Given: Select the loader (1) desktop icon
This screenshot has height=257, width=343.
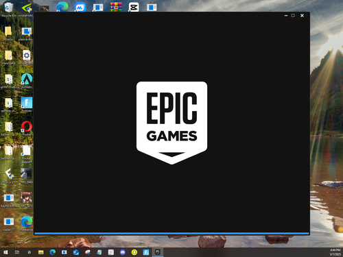Looking at the screenshot, I should (9, 223).
